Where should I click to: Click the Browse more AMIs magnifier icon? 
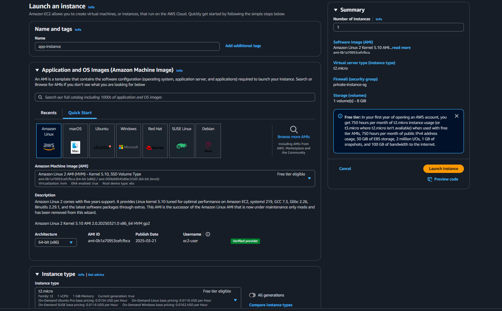(294, 129)
